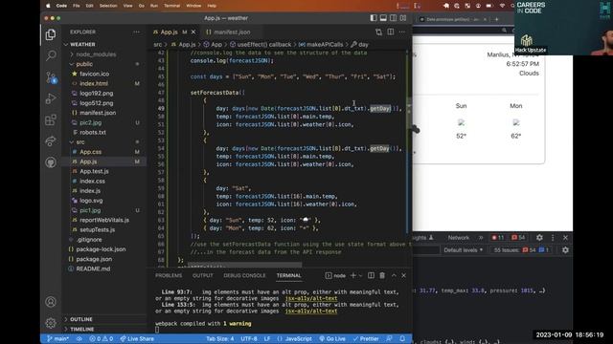The image size is (613, 344).
Task: Open the Live Share view icon
Action: click(x=51, y=141)
